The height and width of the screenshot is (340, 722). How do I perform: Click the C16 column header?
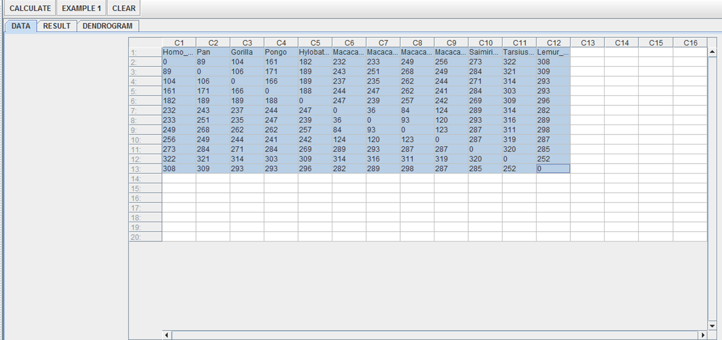(690, 42)
